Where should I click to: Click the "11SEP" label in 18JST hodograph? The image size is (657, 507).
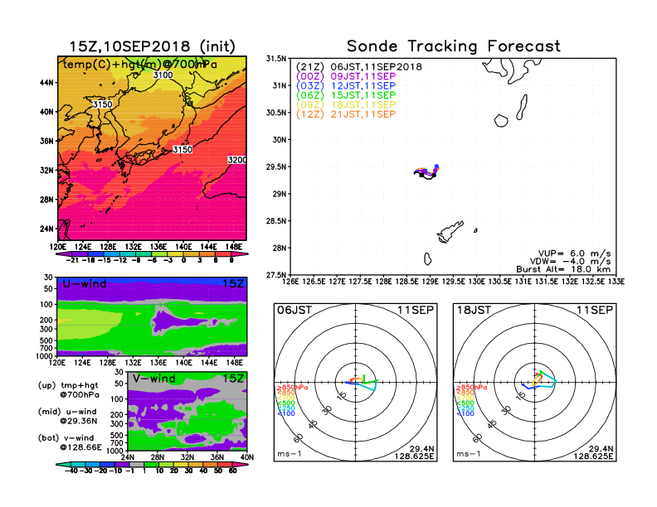coord(595,311)
